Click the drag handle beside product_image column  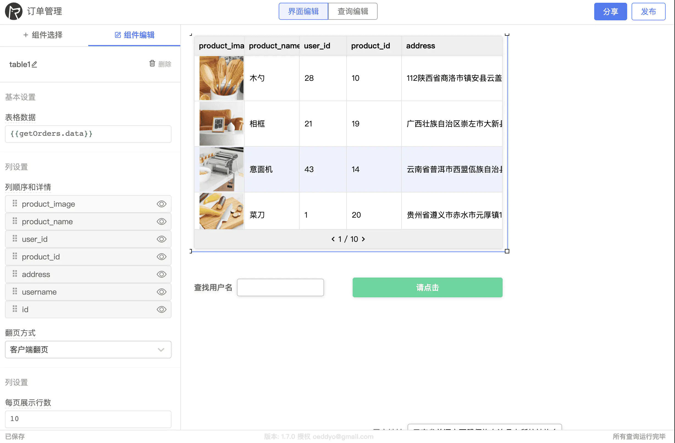pos(15,204)
